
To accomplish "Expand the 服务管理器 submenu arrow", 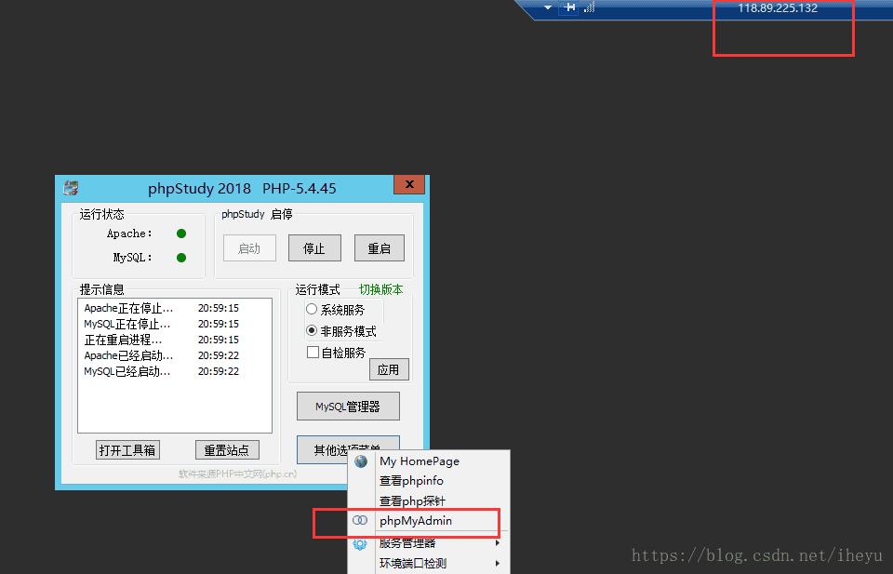I will (498, 542).
